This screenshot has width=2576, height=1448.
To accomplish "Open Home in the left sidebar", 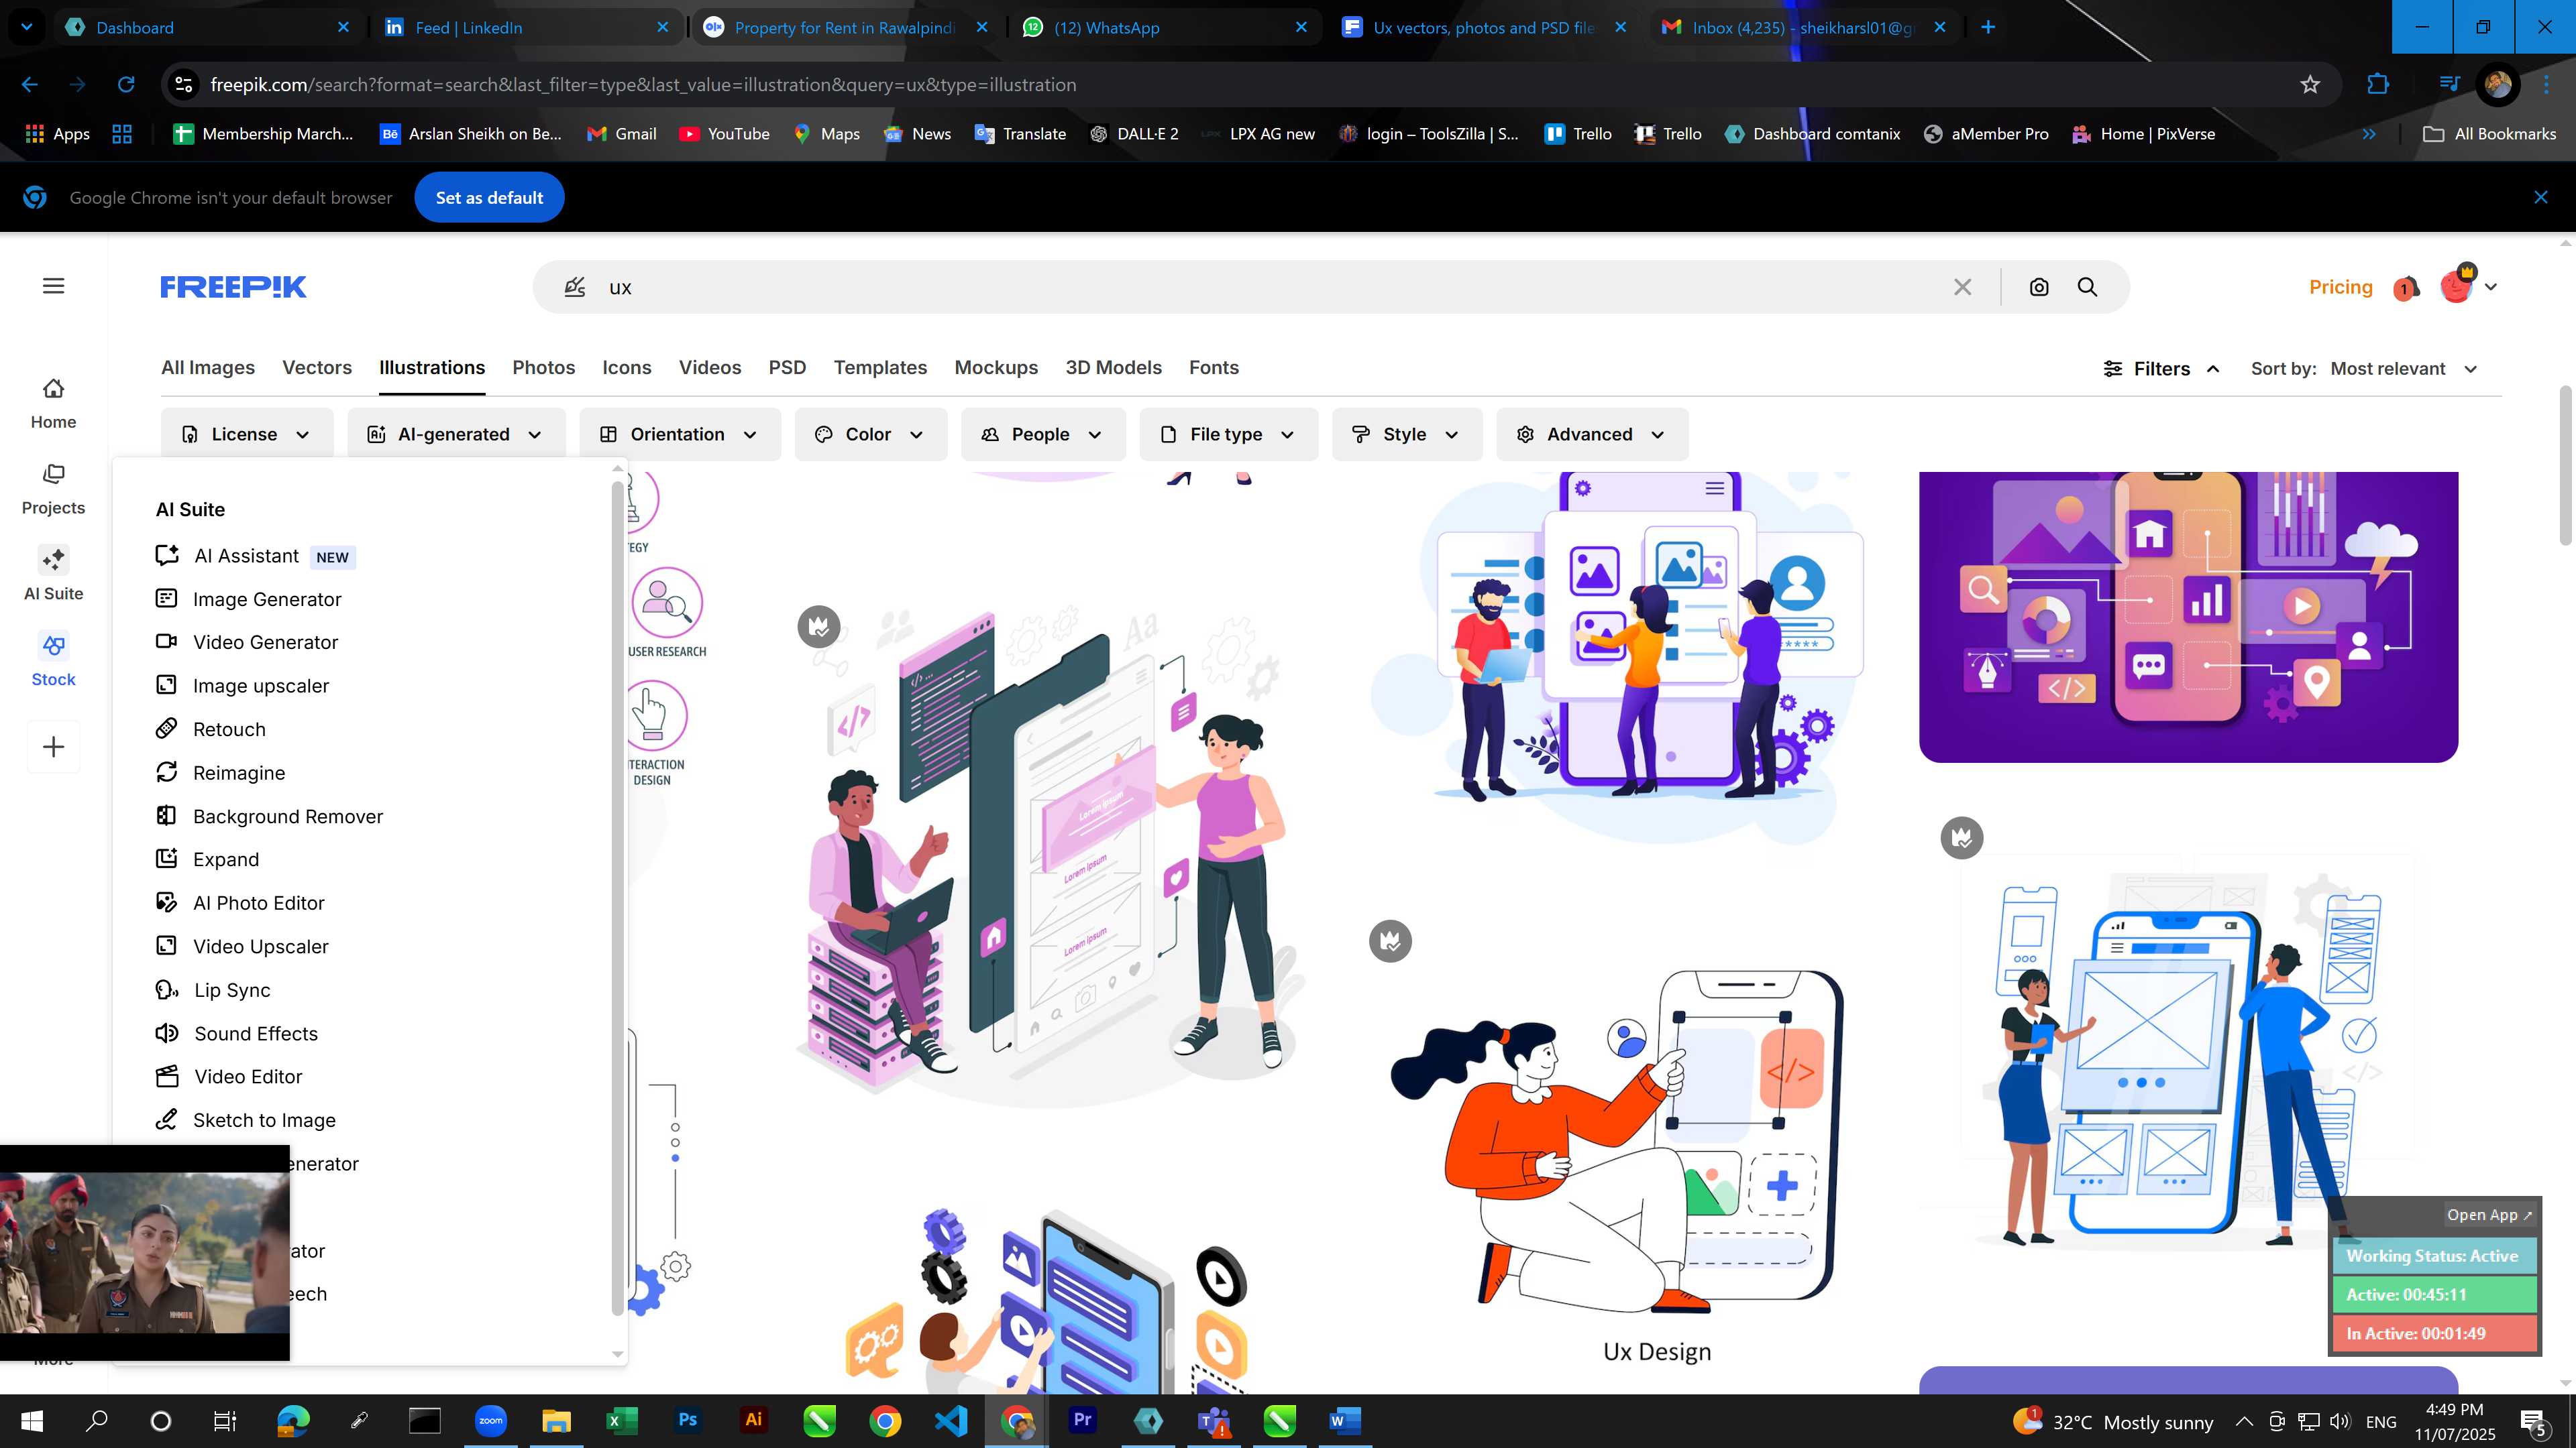I will [x=53, y=404].
